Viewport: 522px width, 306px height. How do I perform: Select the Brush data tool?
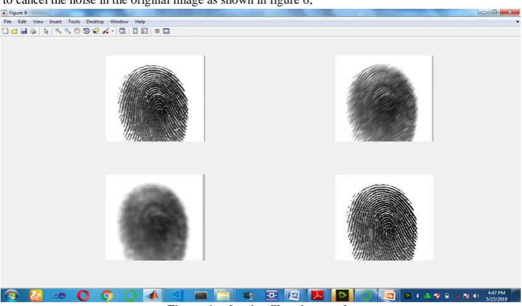pos(105,31)
